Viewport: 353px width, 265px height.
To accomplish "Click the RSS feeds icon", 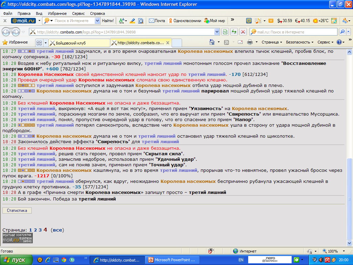I will pos(226,42).
